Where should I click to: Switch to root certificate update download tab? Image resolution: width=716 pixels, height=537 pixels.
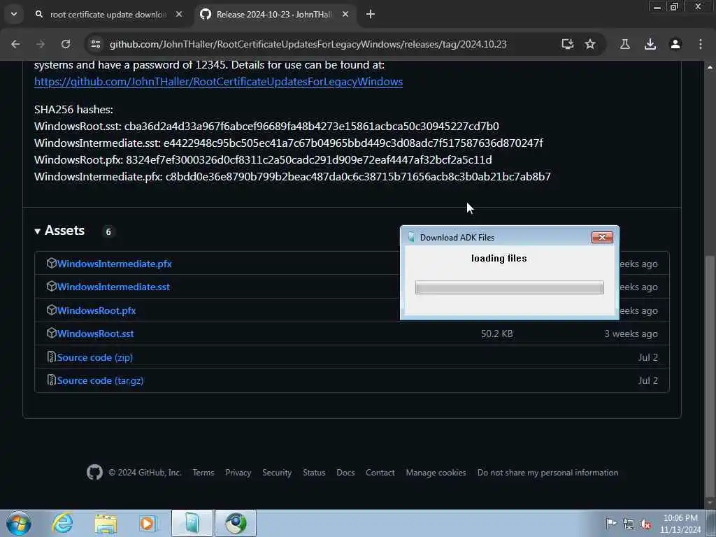(108, 15)
